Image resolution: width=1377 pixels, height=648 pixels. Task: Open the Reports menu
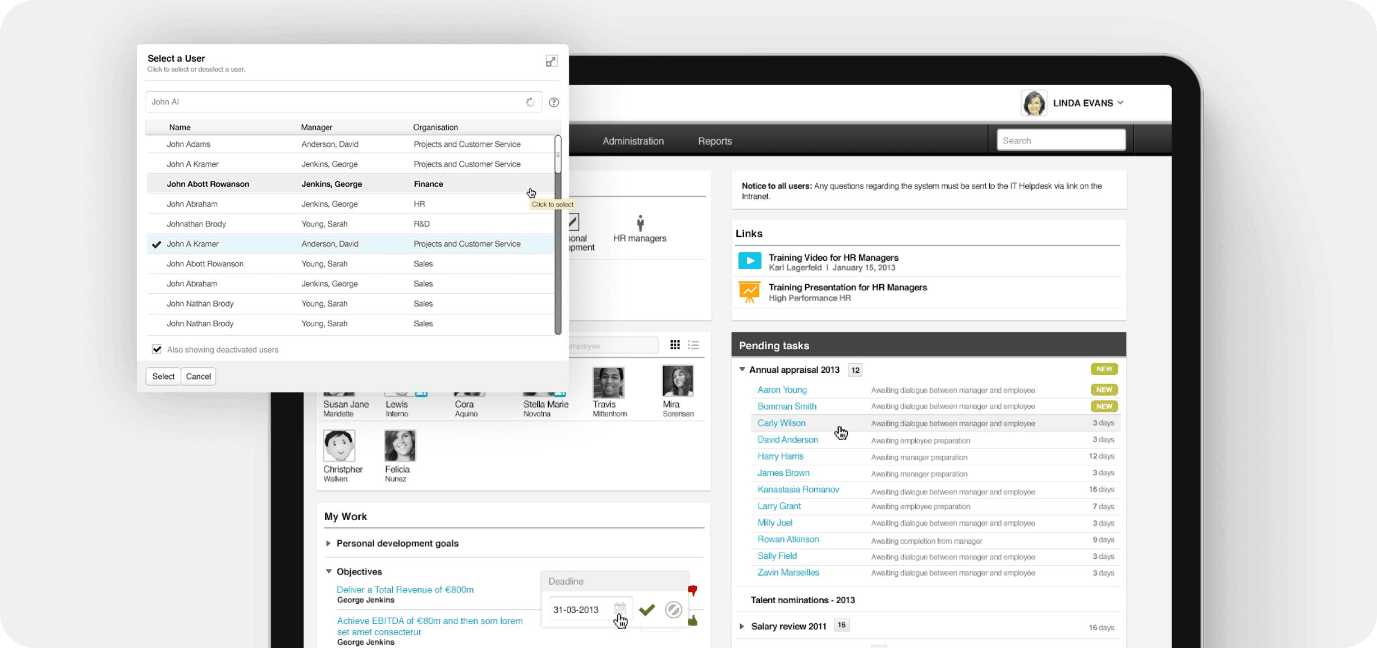(x=715, y=141)
